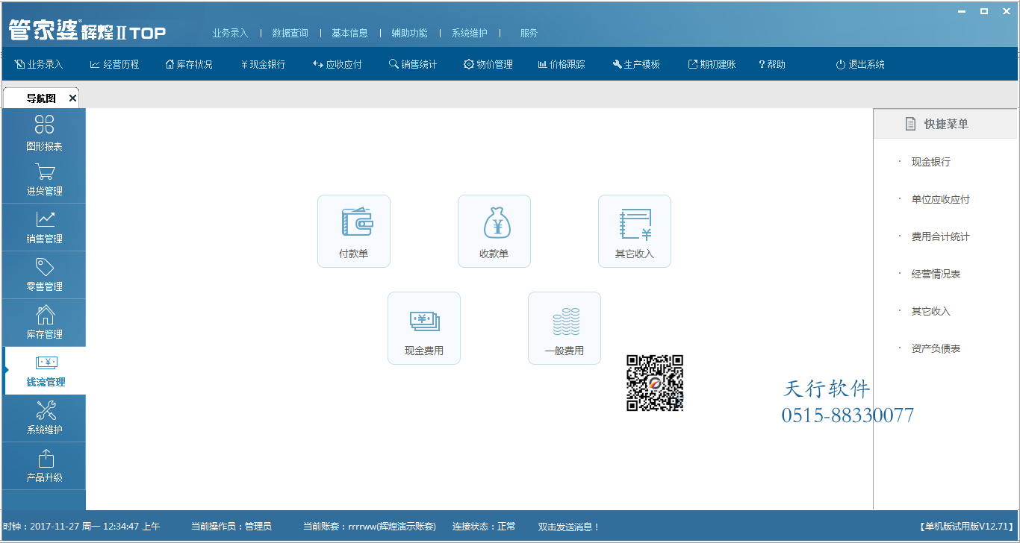Click 生产模板 toolbar button

pos(636,65)
